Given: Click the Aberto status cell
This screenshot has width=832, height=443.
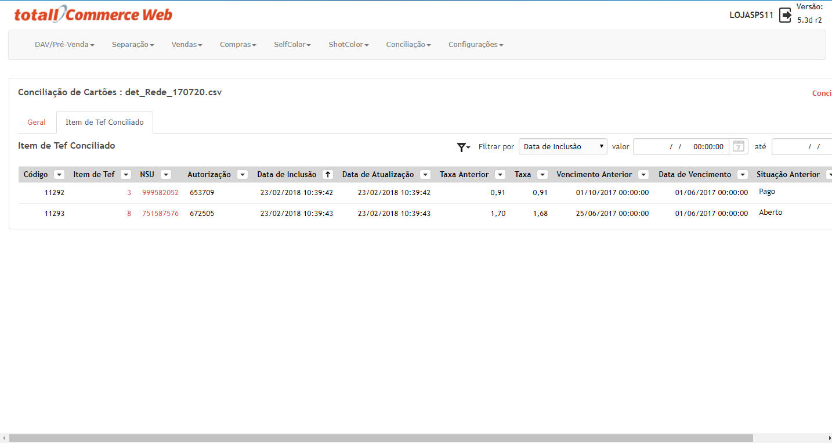Looking at the screenshot, I should coord(770,213).
